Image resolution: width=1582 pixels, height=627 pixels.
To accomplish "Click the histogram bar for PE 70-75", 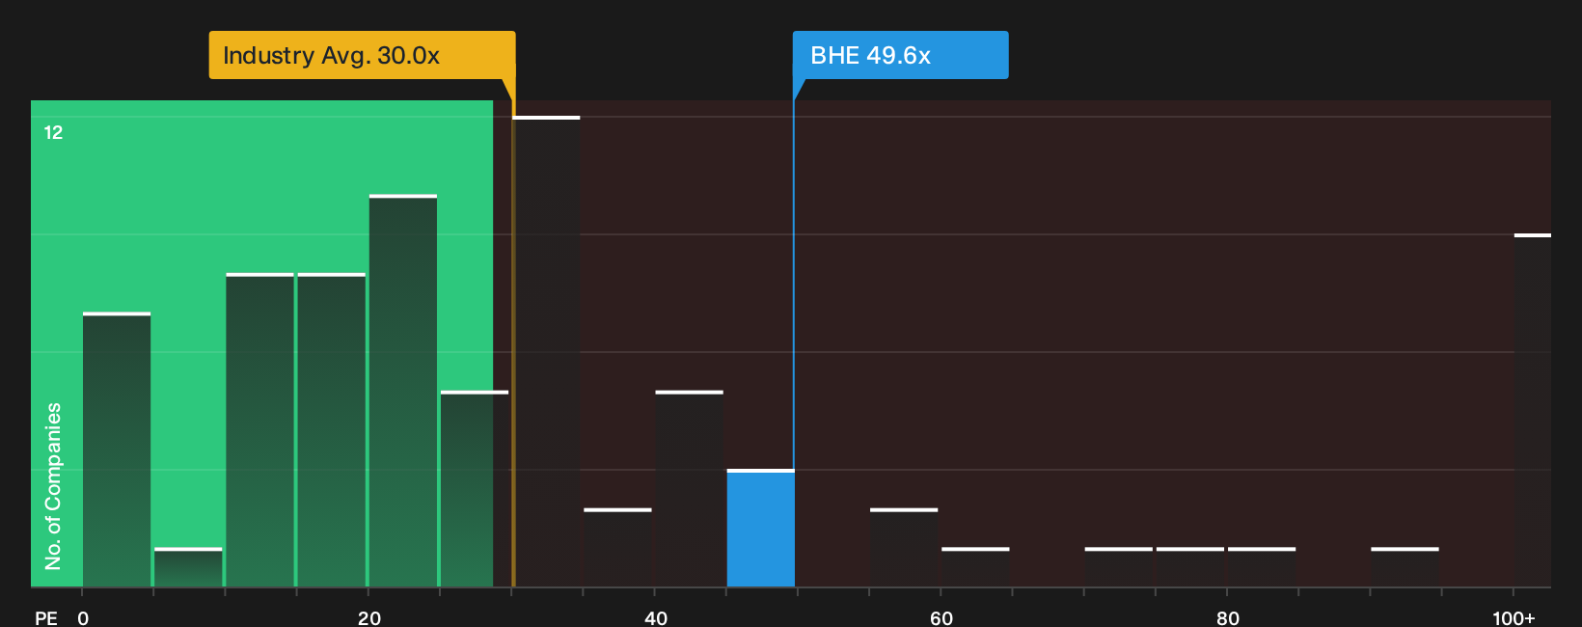I will click(x=1118, y=567).
